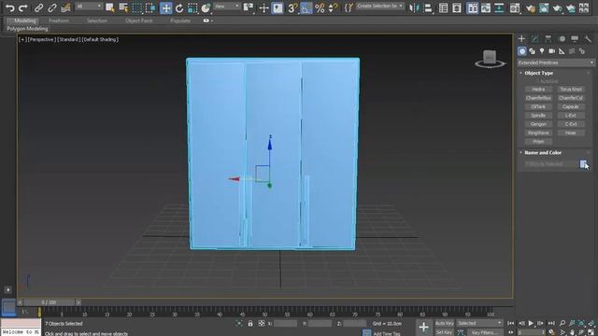Image resolution: width=598 pixels, height=336 pixels.
Task: Click the Align tool icon
Action: (x=428, y=7)
